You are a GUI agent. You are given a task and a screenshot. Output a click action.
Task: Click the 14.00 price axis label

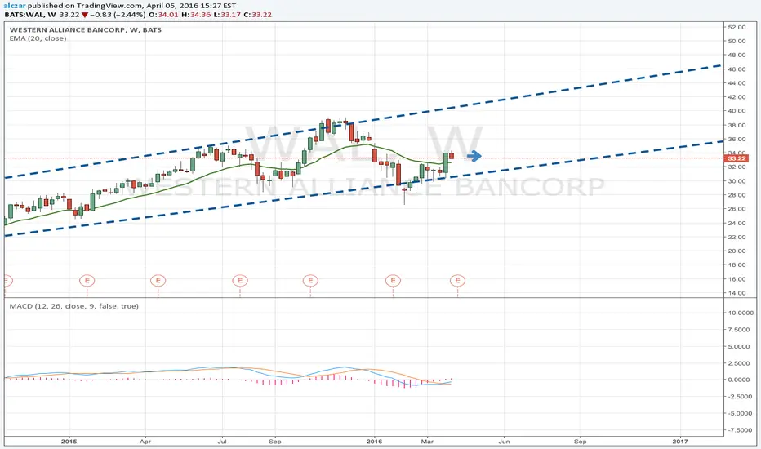coord(737,293)
